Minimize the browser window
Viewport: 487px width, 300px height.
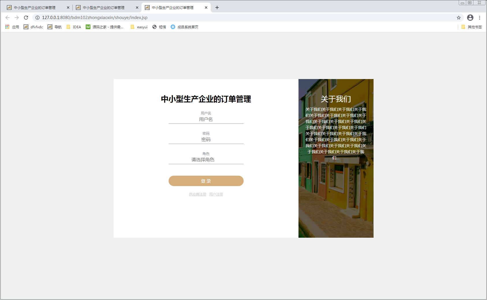[462, 3]
